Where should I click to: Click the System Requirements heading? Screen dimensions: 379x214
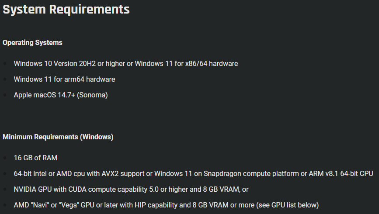[66, 10]
